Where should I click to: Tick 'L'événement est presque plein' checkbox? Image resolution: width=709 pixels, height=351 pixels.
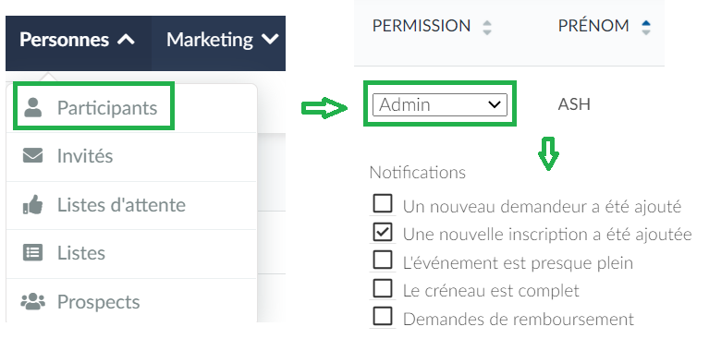click(x=383, y=260)
